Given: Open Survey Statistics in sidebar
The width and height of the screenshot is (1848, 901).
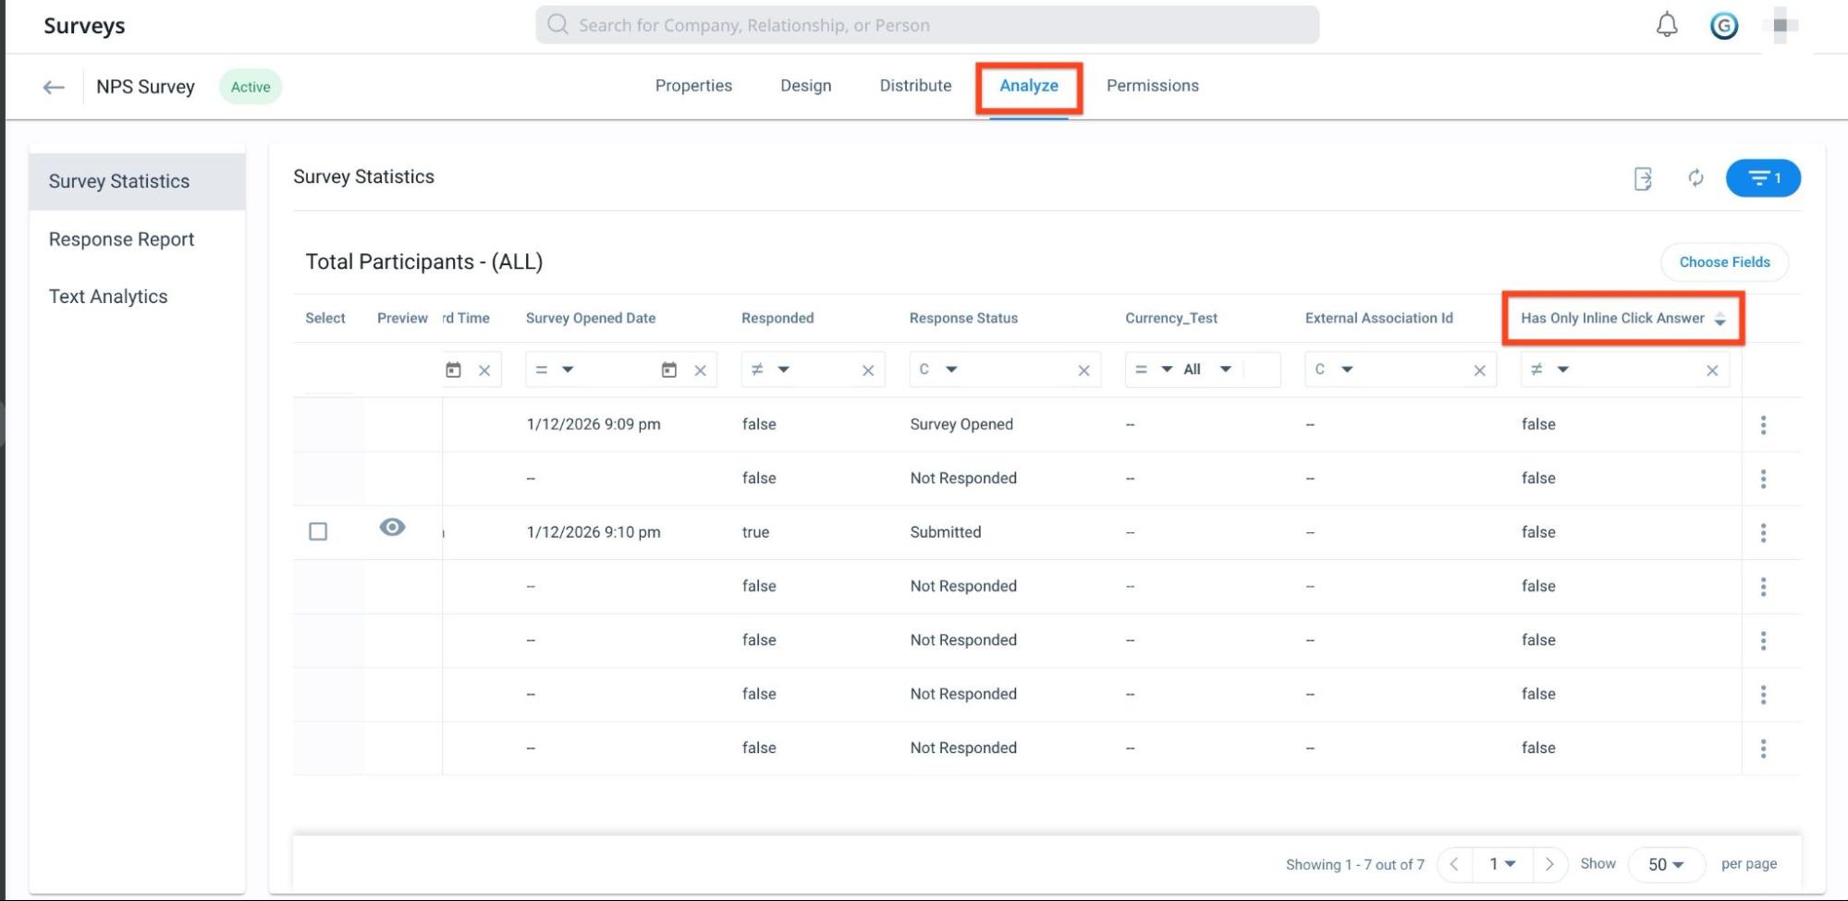Looking at the screenshot, I should 138,182.
